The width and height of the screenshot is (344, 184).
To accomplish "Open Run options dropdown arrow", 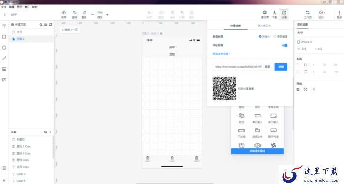I will click(x=324, y=13).
